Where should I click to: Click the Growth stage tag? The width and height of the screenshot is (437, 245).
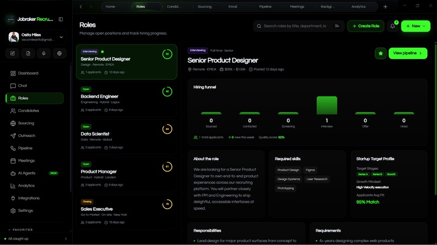pyautogui.click(x=391, y=174)
